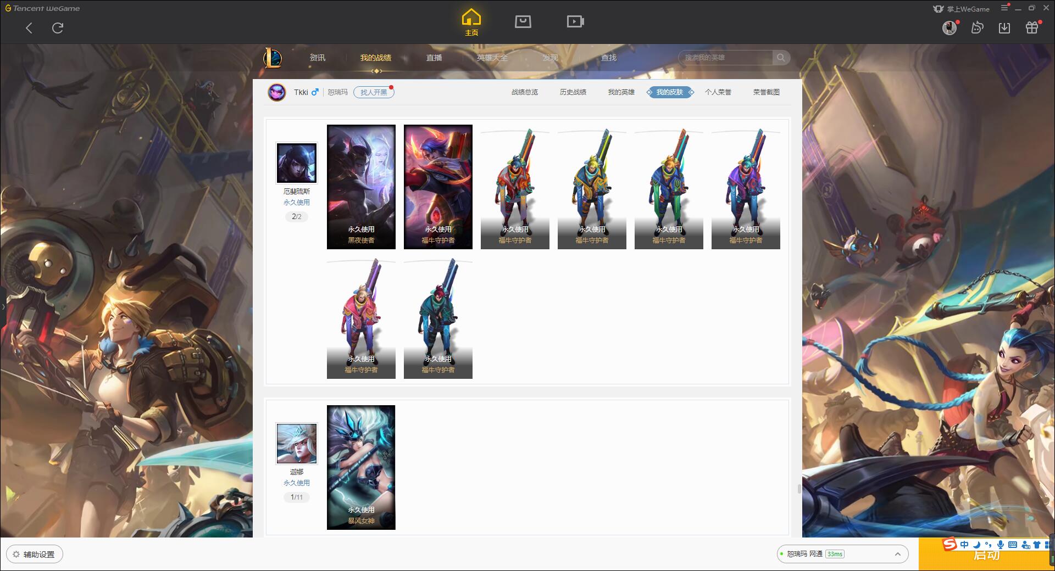Open the home icon labeled 主页
Screen dimensions: 1055x571
click(x=471, y=23)
